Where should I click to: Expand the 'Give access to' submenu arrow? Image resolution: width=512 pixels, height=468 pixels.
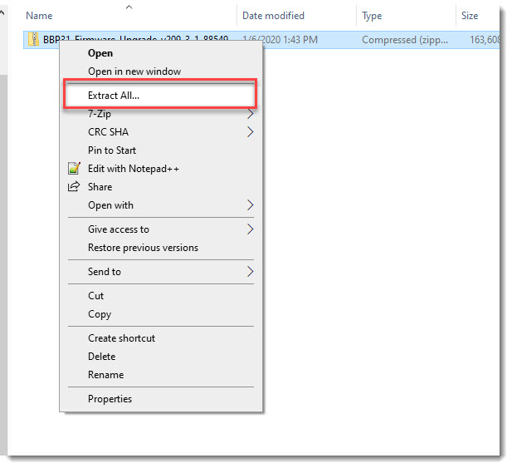point(250,229)
